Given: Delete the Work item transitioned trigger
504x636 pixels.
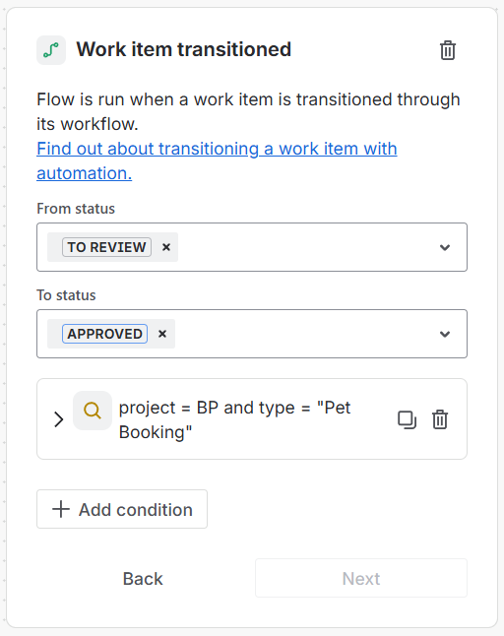Looking at the screenshot, I should click(448, 50).
